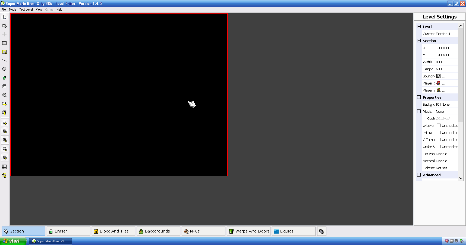This screenshot has width=466, height=245.
Task: Switch to the NPCs tab
Action: [x=203, y=231]
